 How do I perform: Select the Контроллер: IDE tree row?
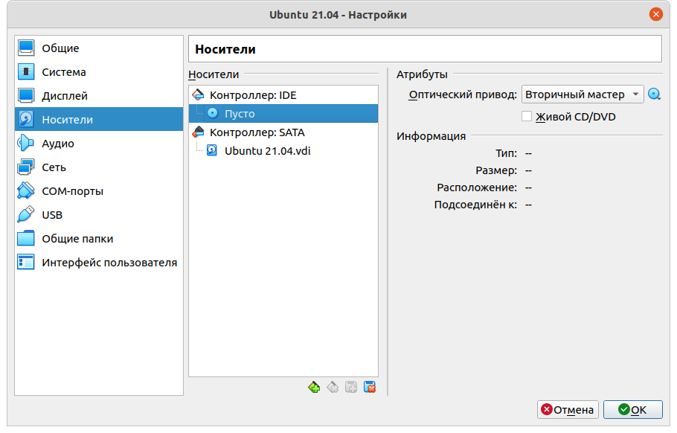283,95
